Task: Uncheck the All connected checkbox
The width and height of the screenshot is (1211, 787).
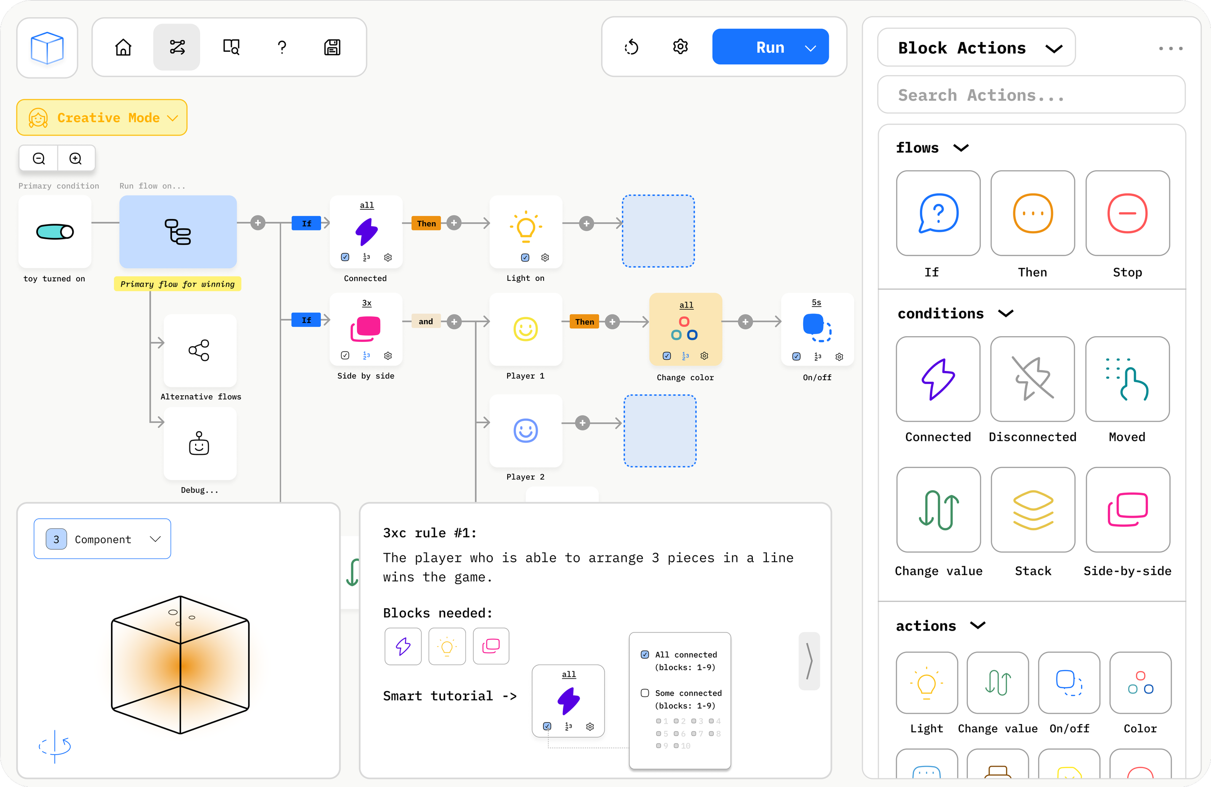Action: pos(645,654)
